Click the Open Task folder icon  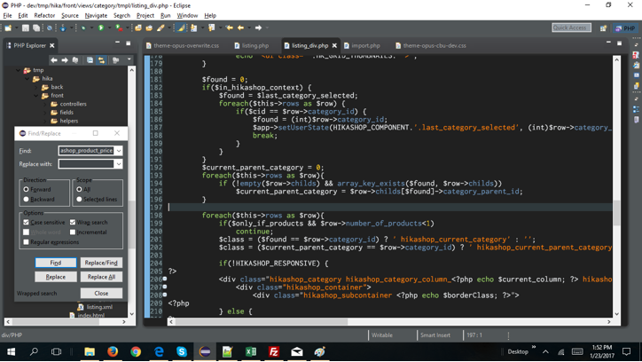click(149, 28)
